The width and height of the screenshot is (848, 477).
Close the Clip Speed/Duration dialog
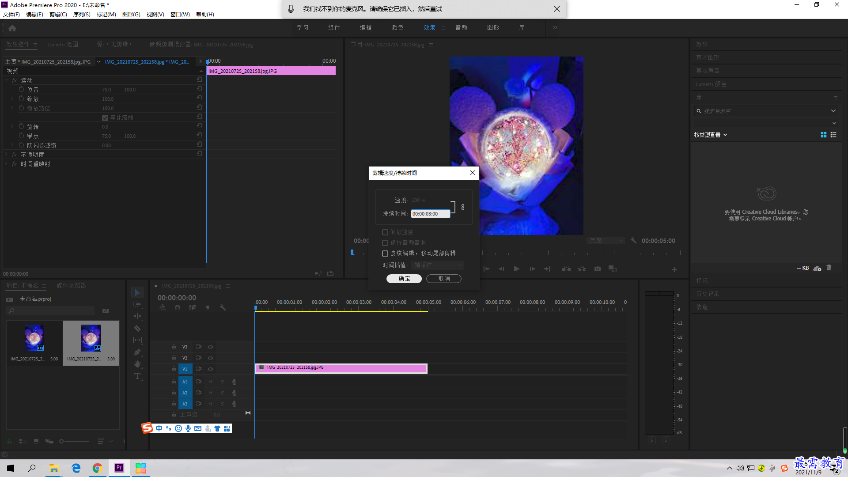coord(473,173)
